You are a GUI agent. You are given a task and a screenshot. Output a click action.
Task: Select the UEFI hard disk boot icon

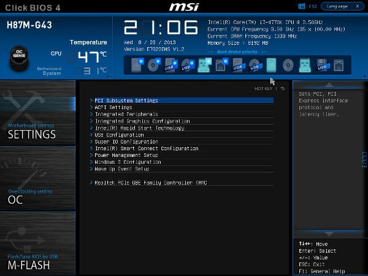click(137, 65)
